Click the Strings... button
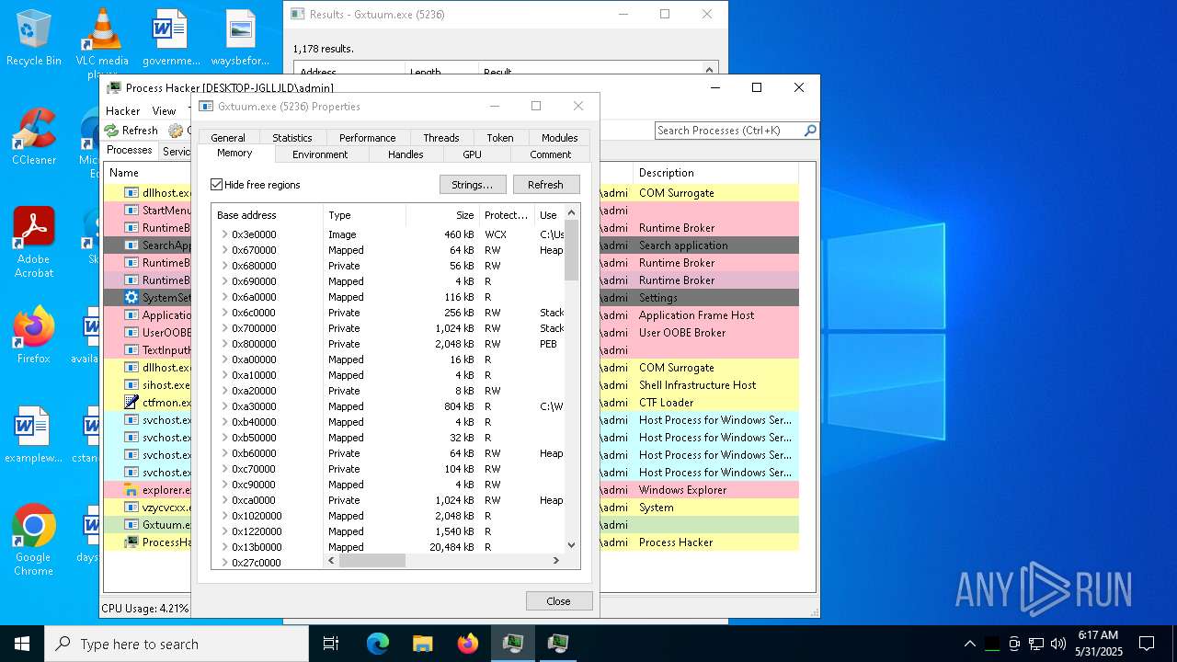The height and width of the screenshot is (662, 1177). click(x=473, y=185)
